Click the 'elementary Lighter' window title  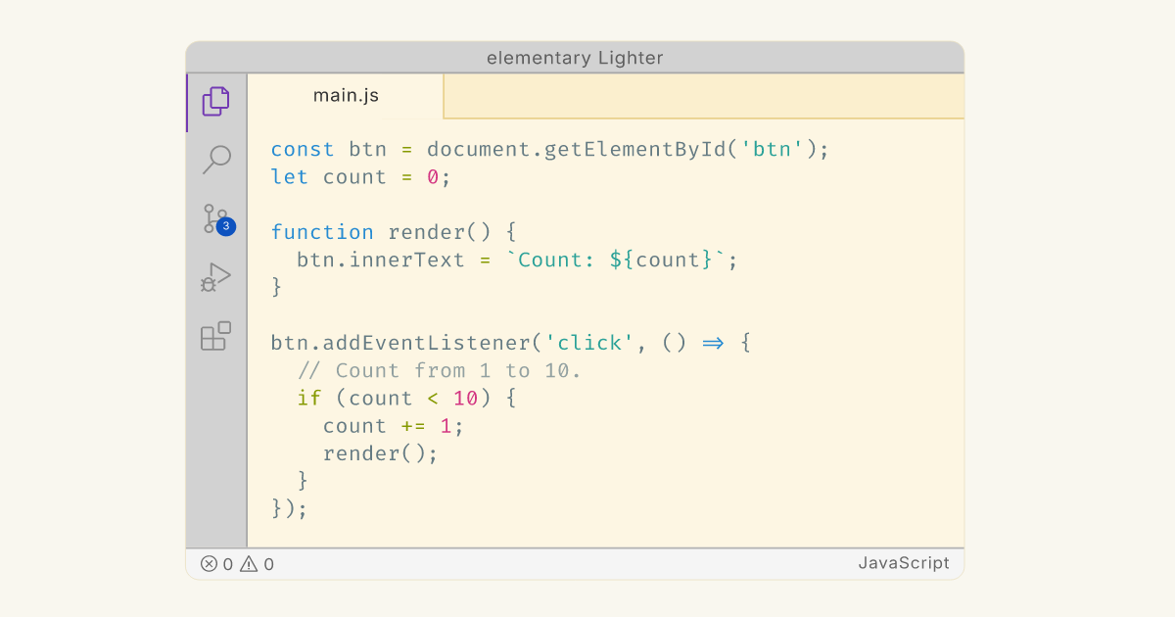click(x=575, y=58)
